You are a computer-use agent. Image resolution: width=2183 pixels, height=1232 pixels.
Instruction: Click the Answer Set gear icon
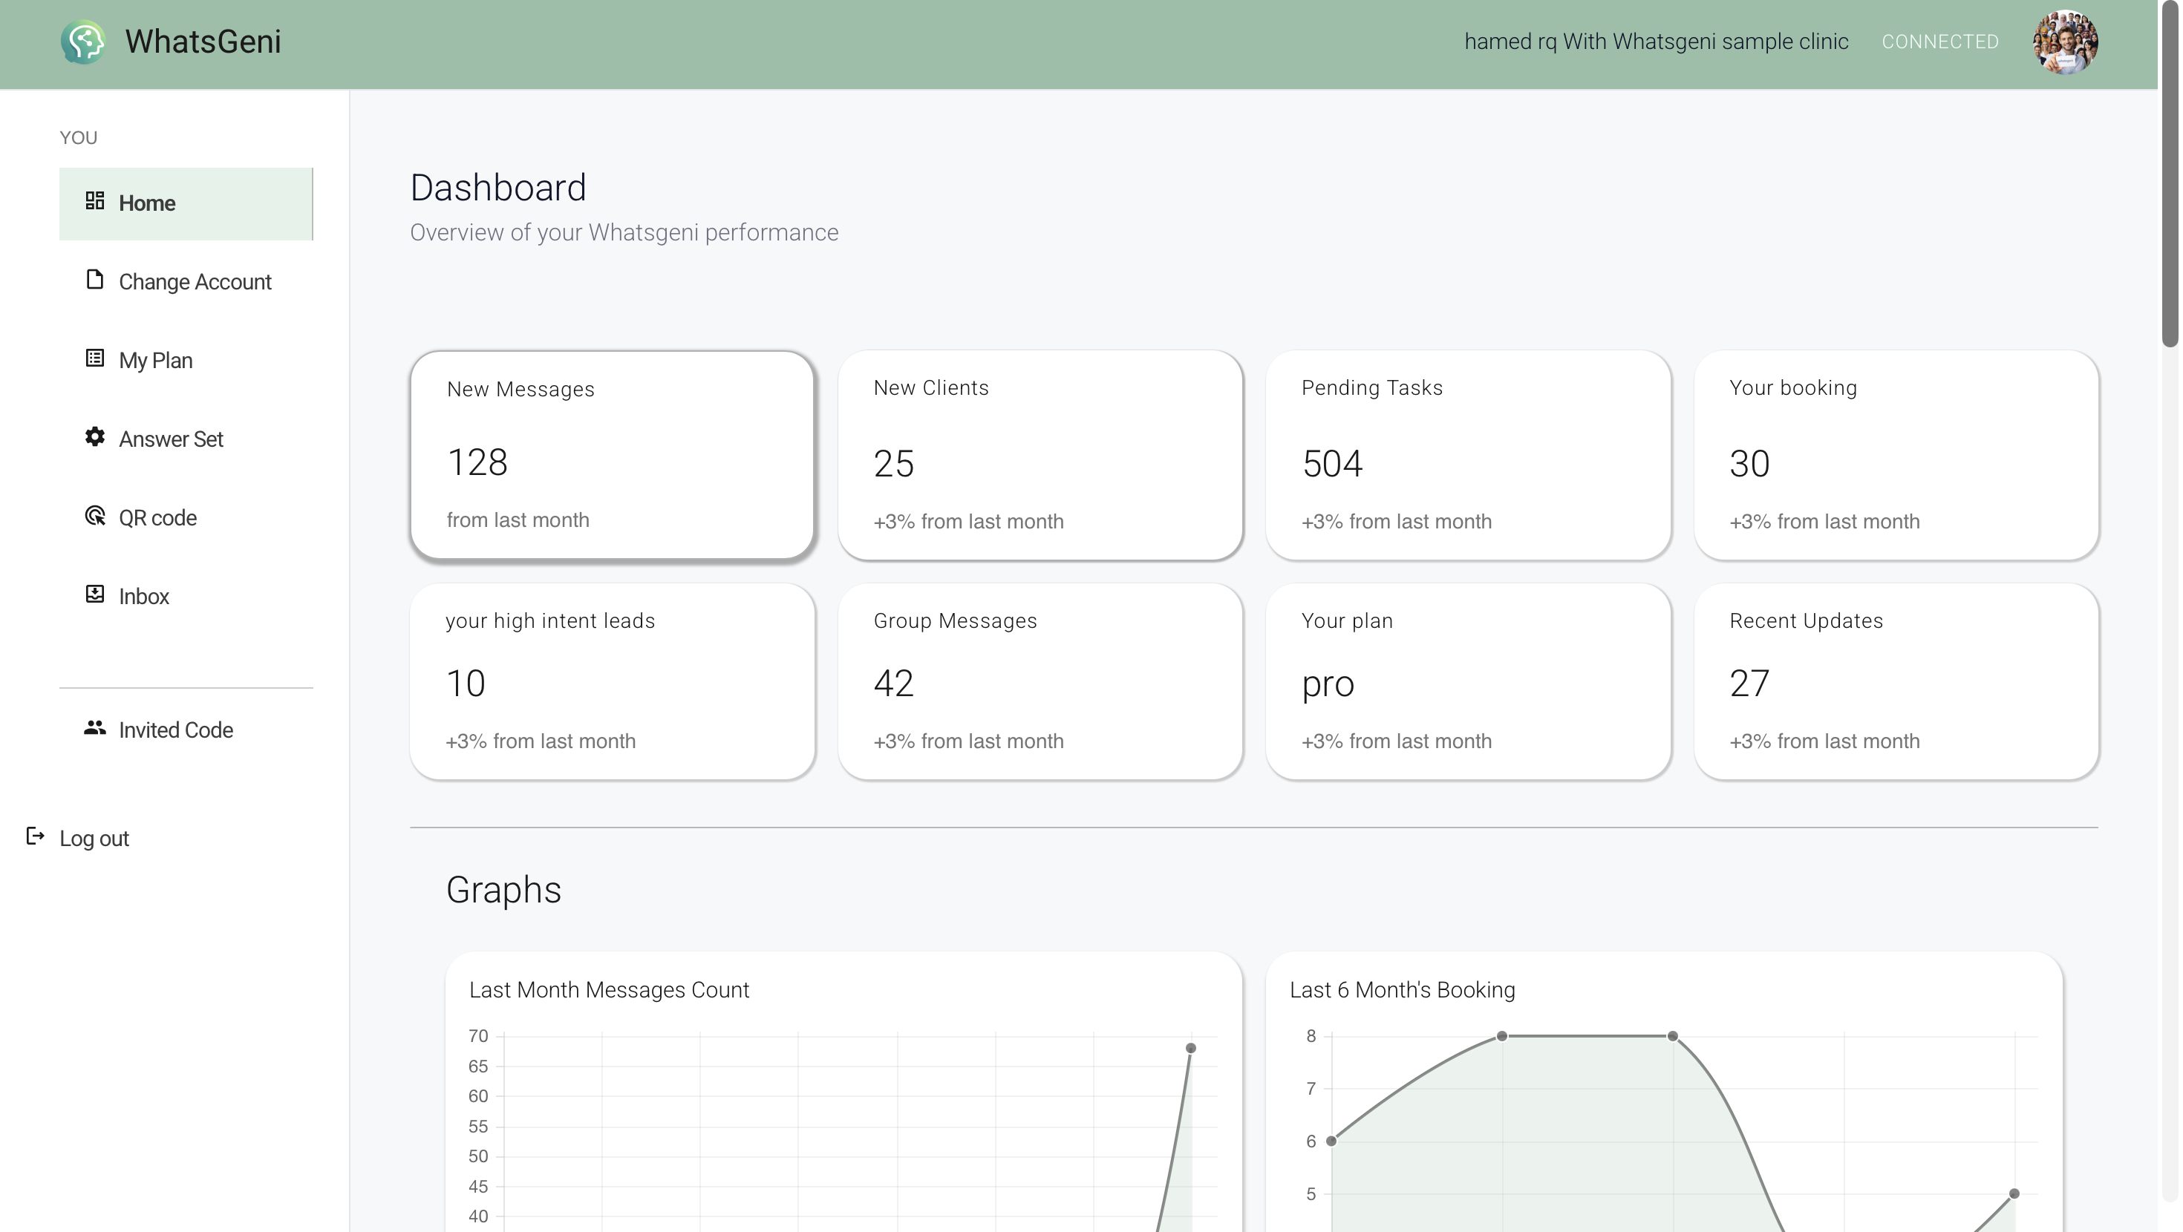point(95,437)
